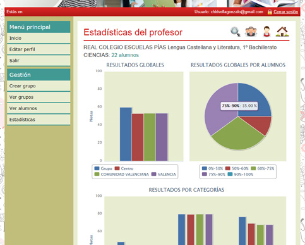Select the 90%-100% pie legend item
This screenshot has width=305, height=245.
point(241,174)
